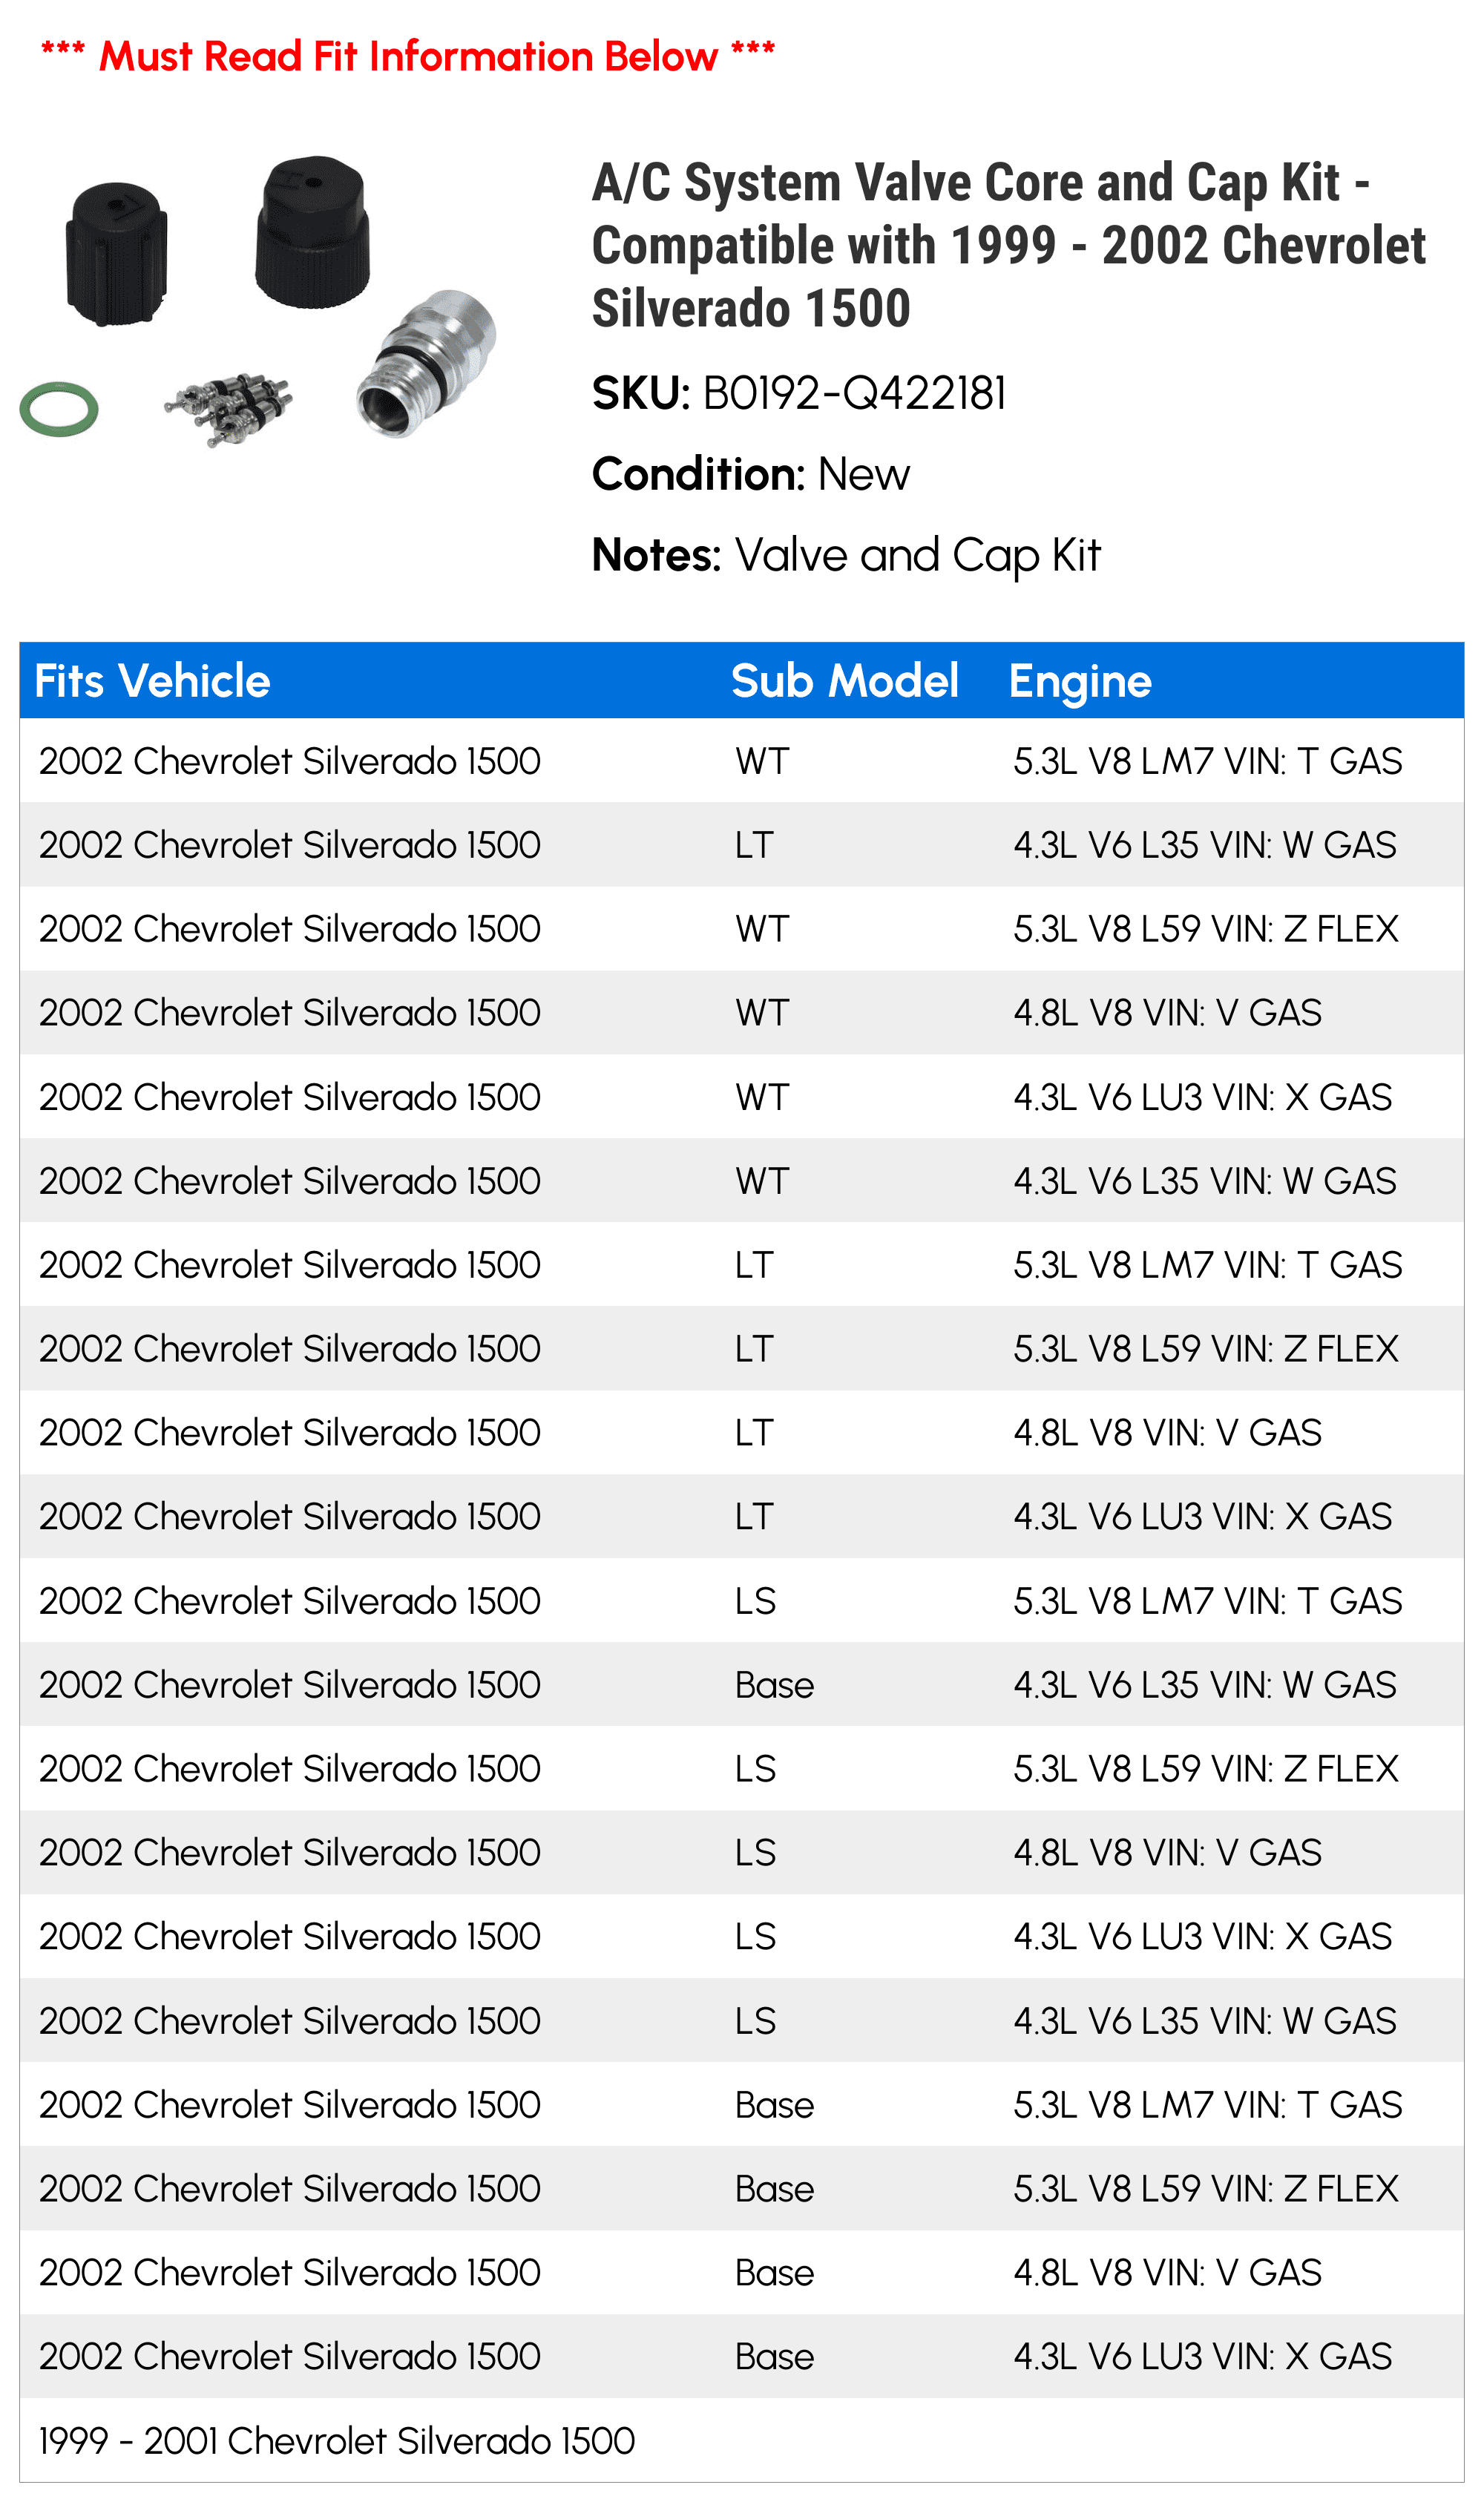
Task: Click the Fits Vehicle column header
Action: click(152, 681)
